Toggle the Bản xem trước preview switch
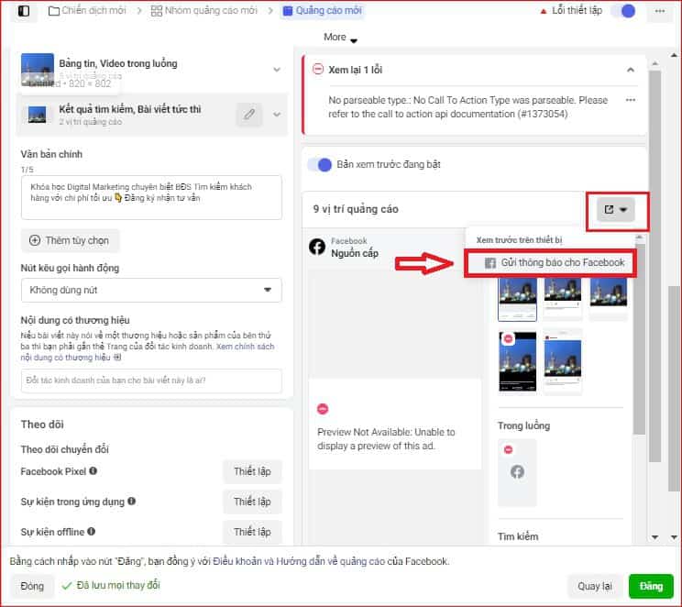This screenshot has height=607, width=682. pyautogui.click(x=319, y=164)
